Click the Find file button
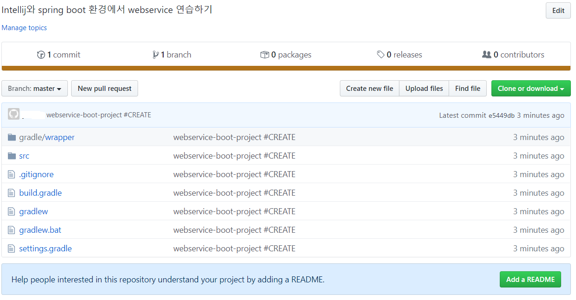This screenshot has height=300, width=576. click(468, 89)
